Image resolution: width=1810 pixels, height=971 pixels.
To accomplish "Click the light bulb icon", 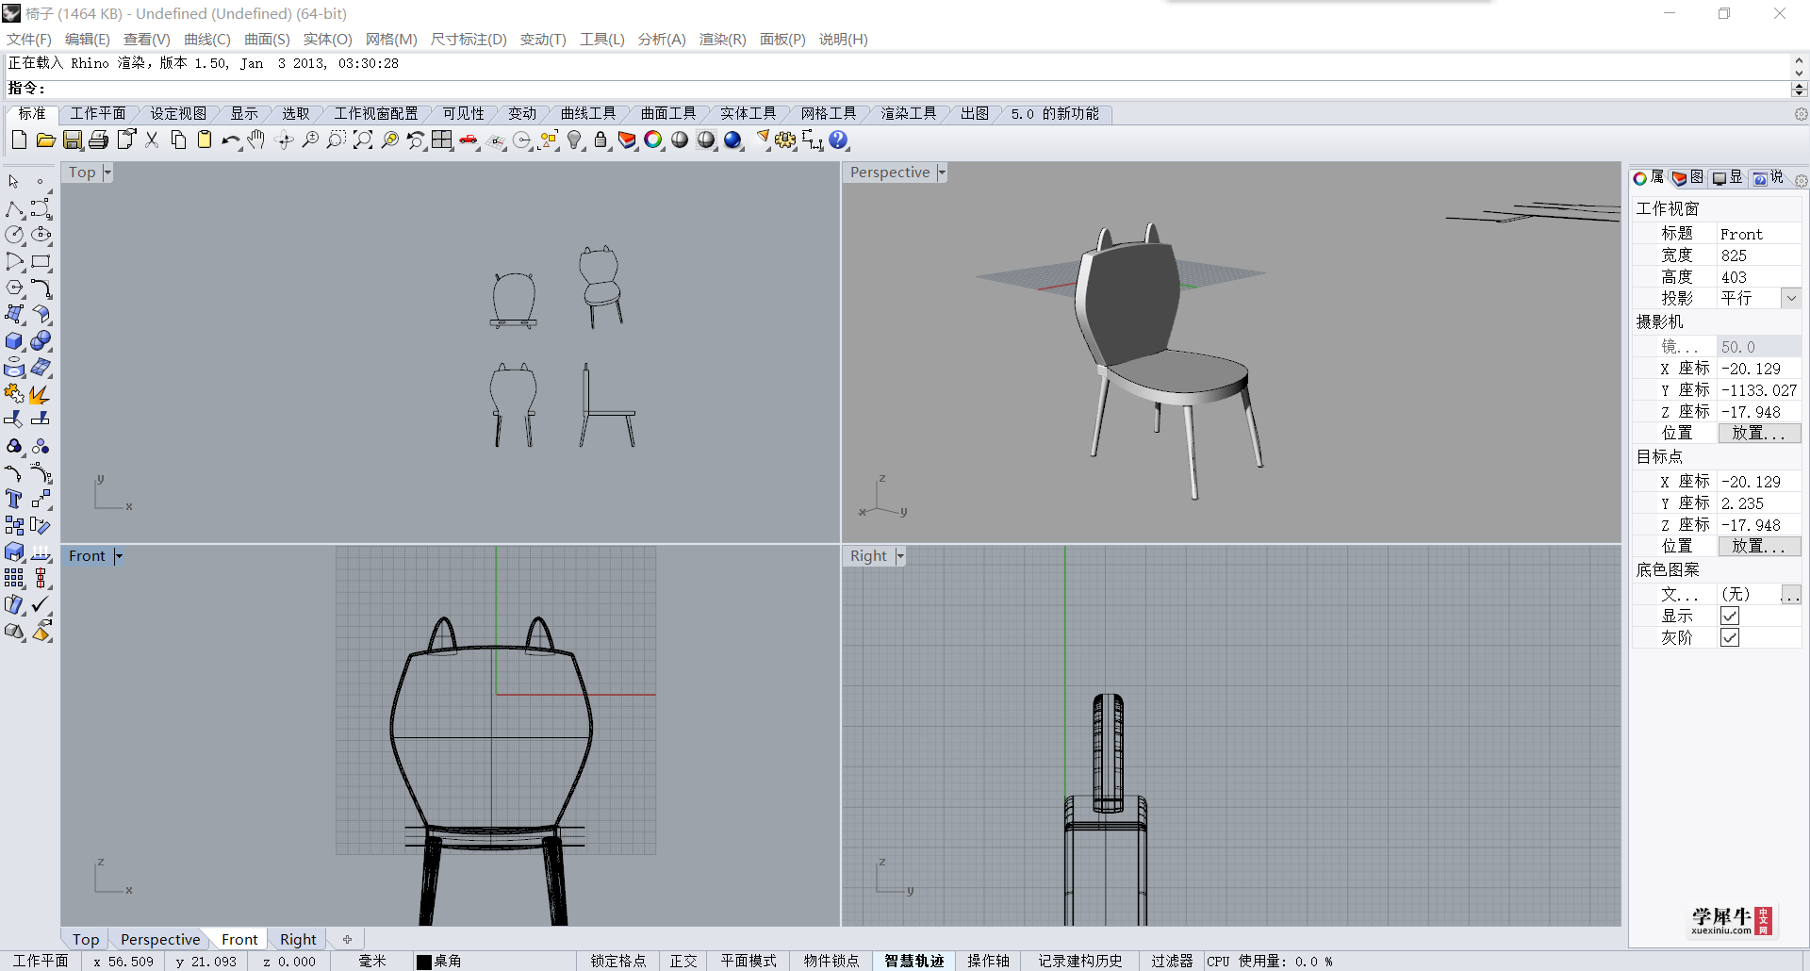I will coord(574,140).
